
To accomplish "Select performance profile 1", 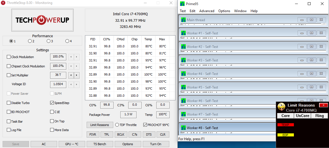I will (x=11, y=41).
